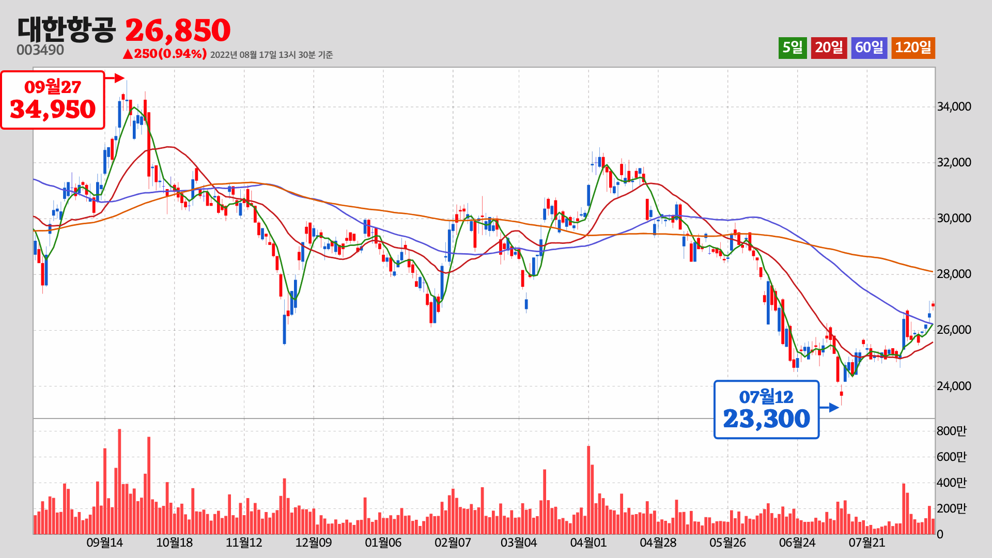The image size is (992, 558).
Task: Click the 09월14 date label
Action: tap(105, 543)
